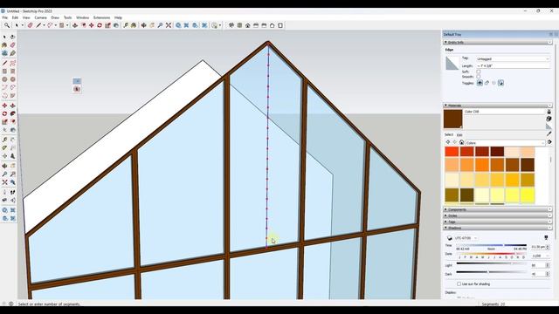Pick the Line pencil tool in the top toolbar

pos(38,25)
